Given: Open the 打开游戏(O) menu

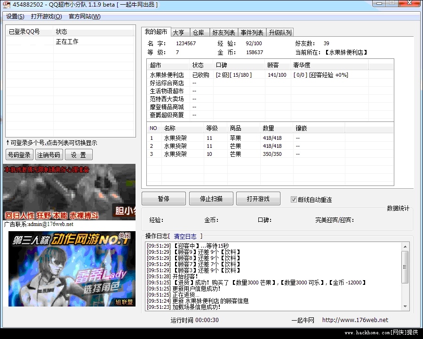Looking at the screenshot, I should [x=47, y=16].
